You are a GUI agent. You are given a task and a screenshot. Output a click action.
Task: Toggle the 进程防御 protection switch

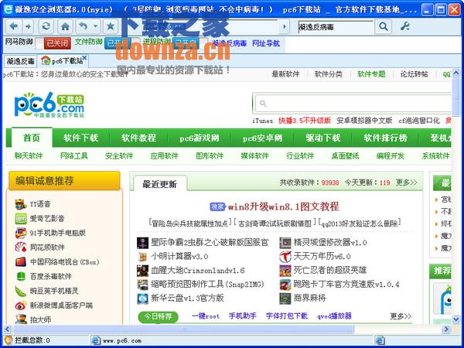point(190,43)
